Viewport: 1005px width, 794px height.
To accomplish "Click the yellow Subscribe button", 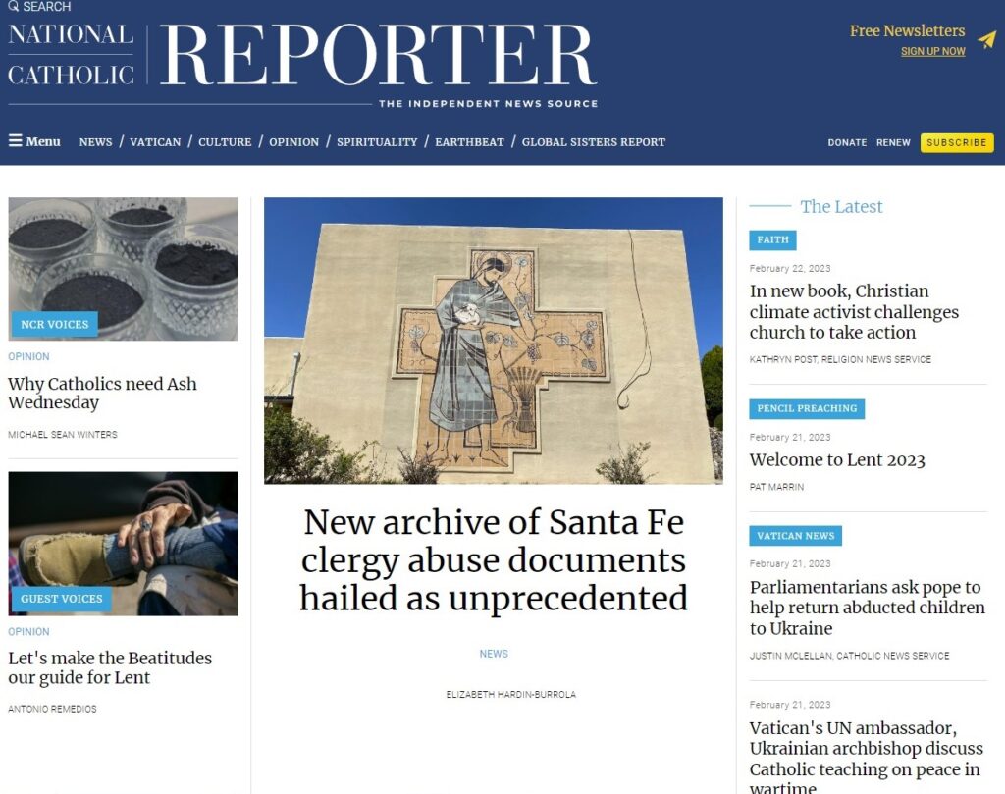I will point(957,142).
